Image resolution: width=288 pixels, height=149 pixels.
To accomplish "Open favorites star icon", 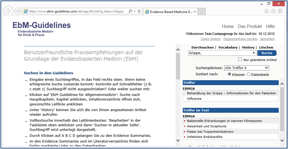I will pos(273,11).
